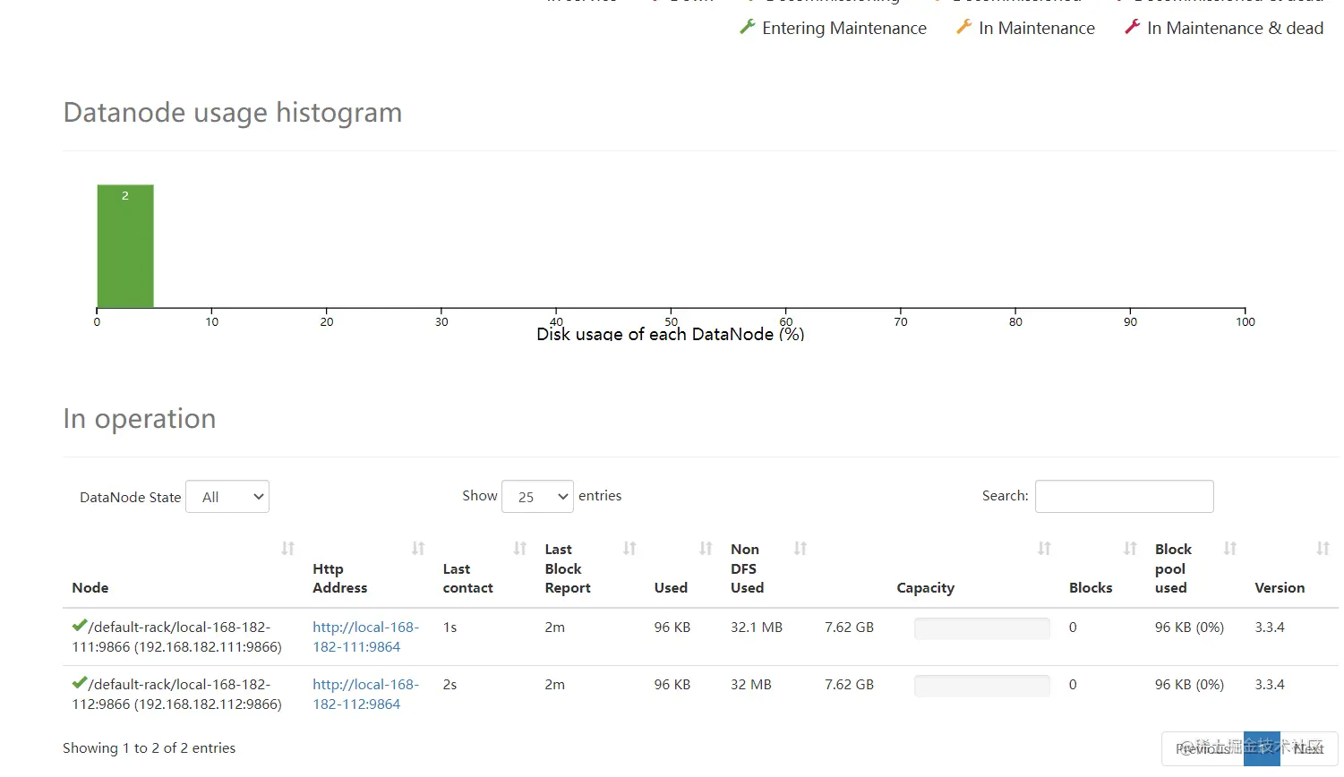Sort table by Node column
This screenshot has height=777, width=1344.
point(287,548)
